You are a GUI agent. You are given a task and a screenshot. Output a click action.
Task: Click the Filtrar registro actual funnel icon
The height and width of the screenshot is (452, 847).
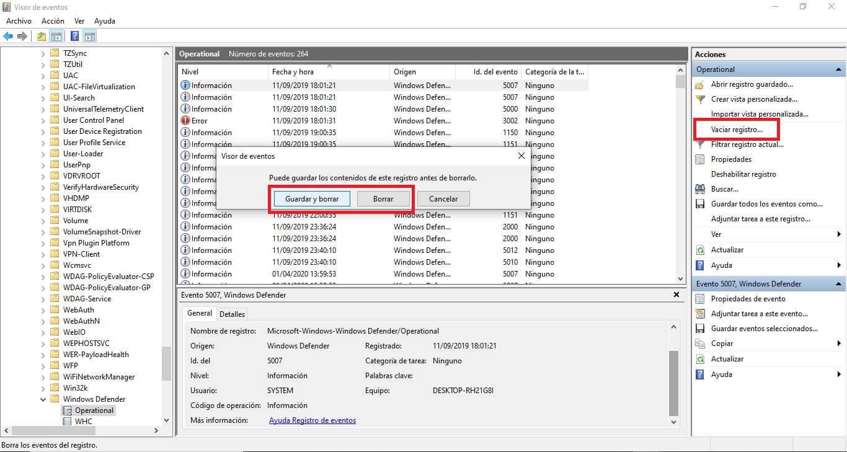700,144
